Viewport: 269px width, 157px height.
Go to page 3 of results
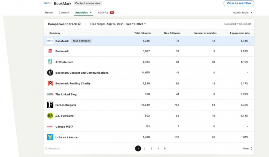pyautogui.click(x=151, y=149)
